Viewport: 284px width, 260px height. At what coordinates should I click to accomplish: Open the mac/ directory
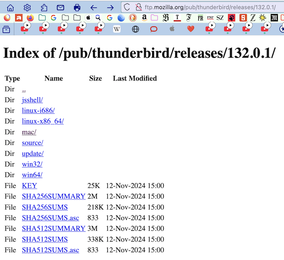tap(29, 132)
